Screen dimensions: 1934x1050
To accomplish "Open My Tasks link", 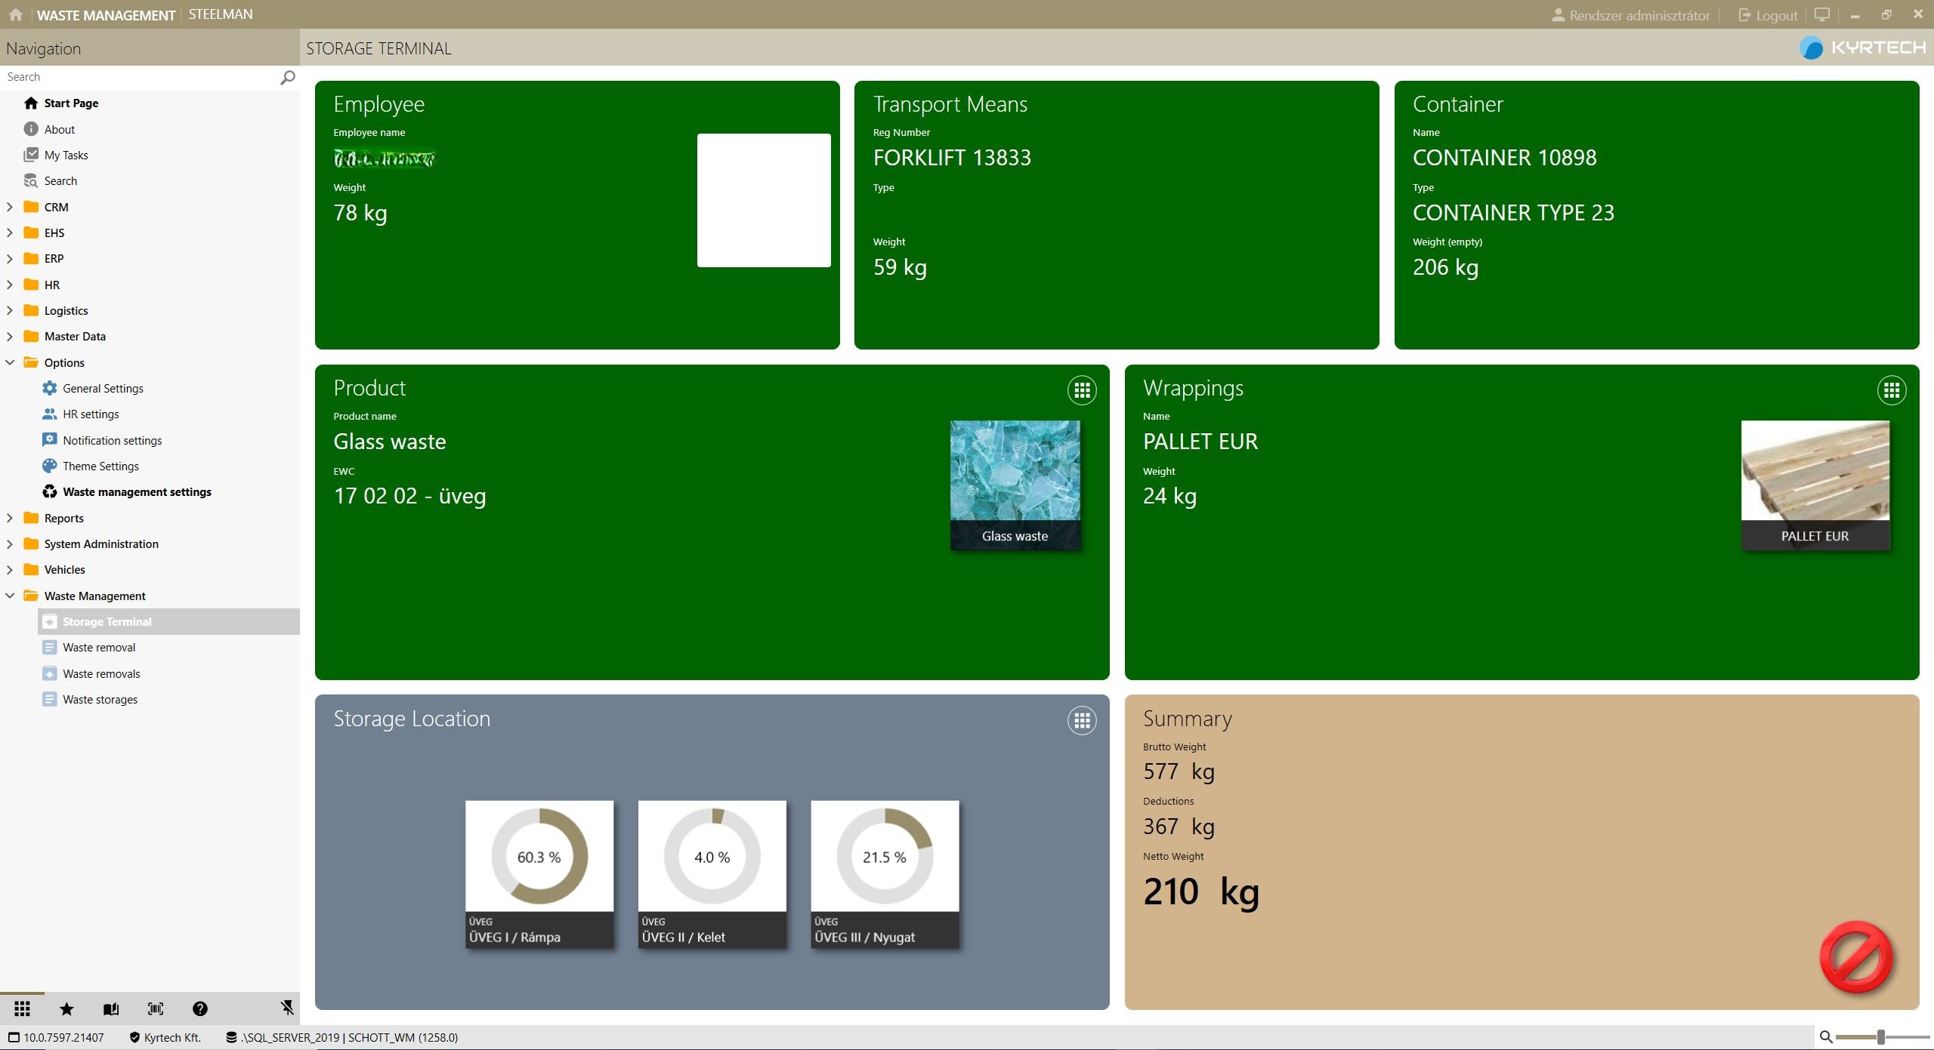I will (66, 155).
